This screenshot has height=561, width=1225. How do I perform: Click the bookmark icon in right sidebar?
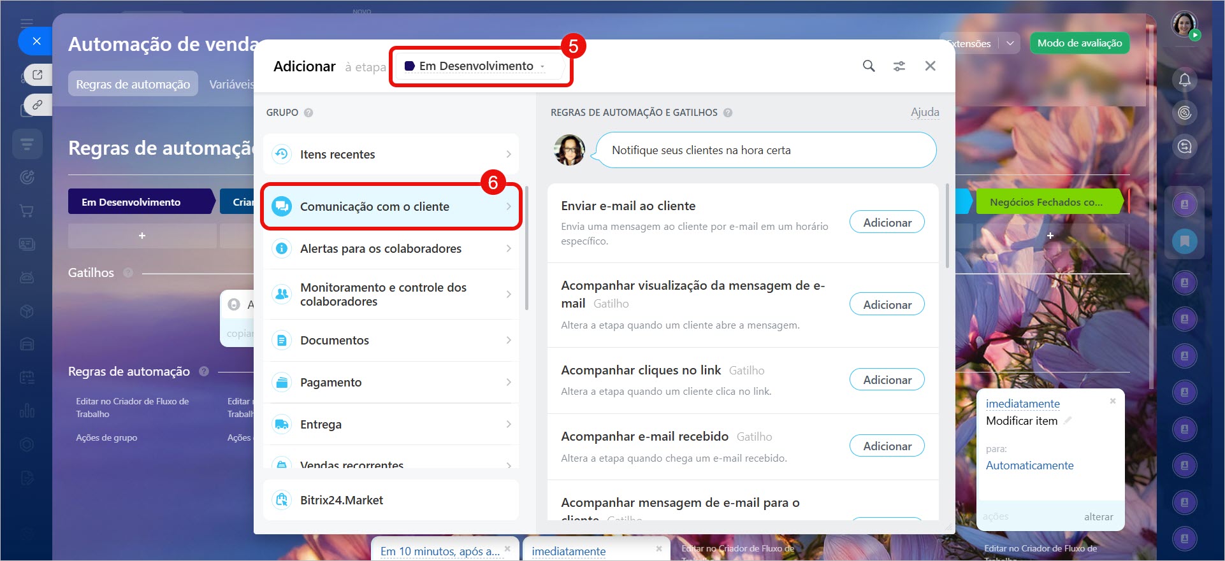[1184, 241]
